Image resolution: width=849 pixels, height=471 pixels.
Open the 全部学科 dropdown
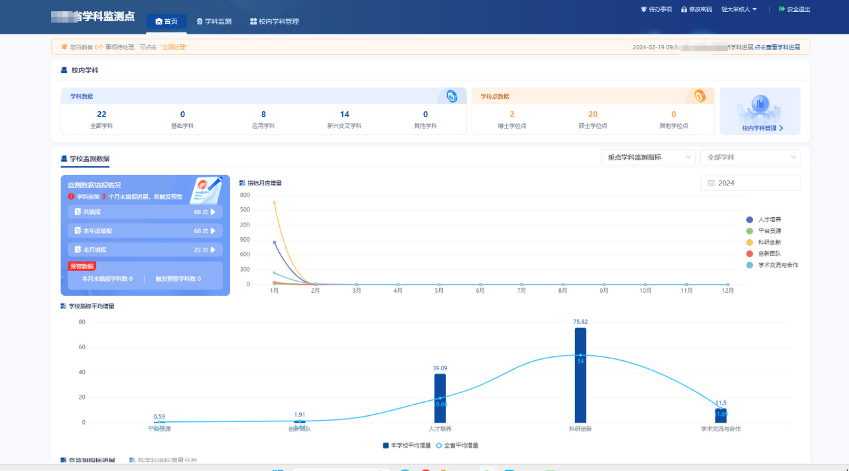[750, 158]
